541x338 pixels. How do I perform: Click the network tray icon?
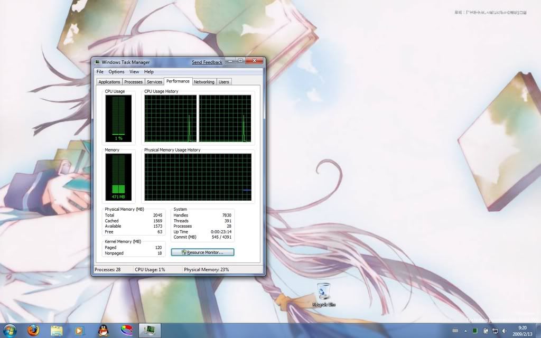(x=495, y=331)
